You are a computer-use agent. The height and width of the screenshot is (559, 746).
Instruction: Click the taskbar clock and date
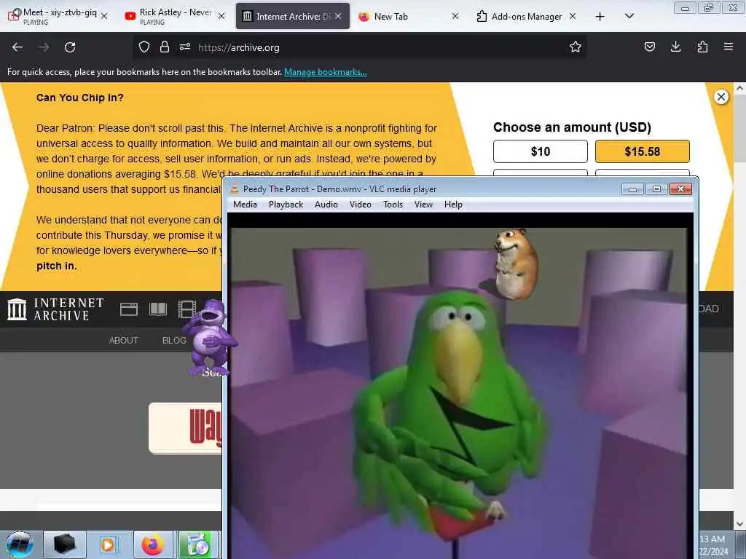pos(712,544)
